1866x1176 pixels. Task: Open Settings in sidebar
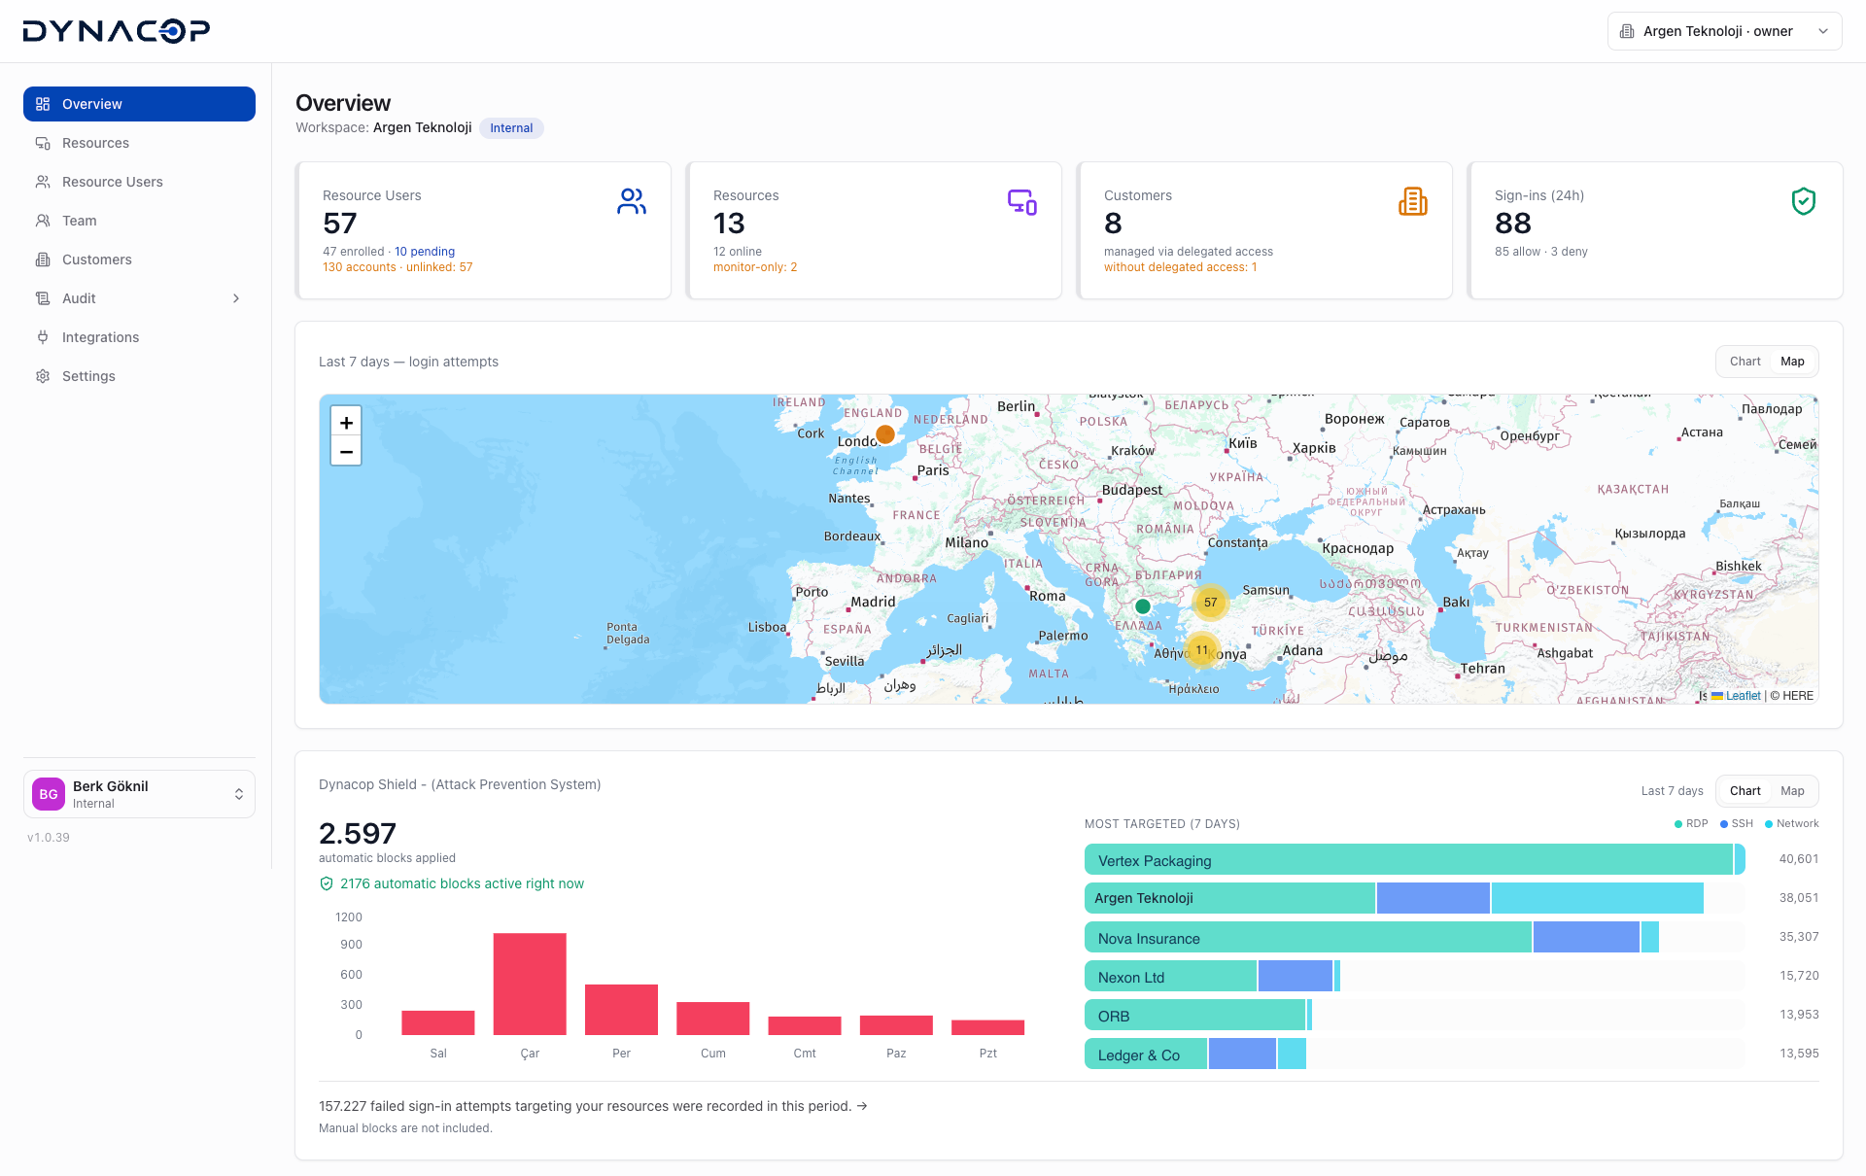point(139,376)
